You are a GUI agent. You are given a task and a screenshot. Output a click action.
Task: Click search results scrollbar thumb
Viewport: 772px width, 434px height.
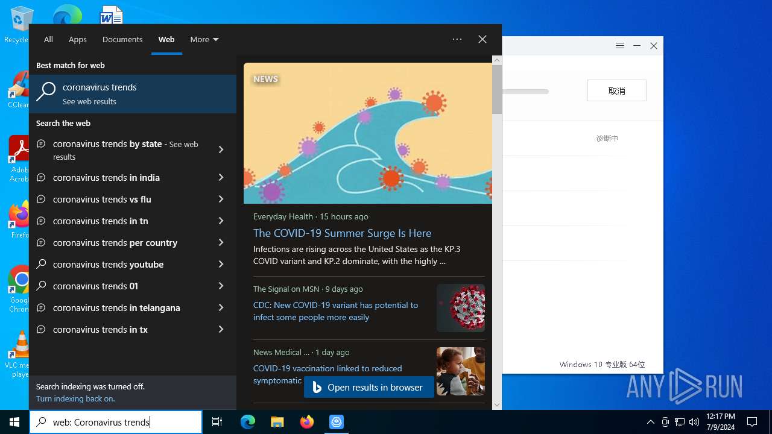497,89
